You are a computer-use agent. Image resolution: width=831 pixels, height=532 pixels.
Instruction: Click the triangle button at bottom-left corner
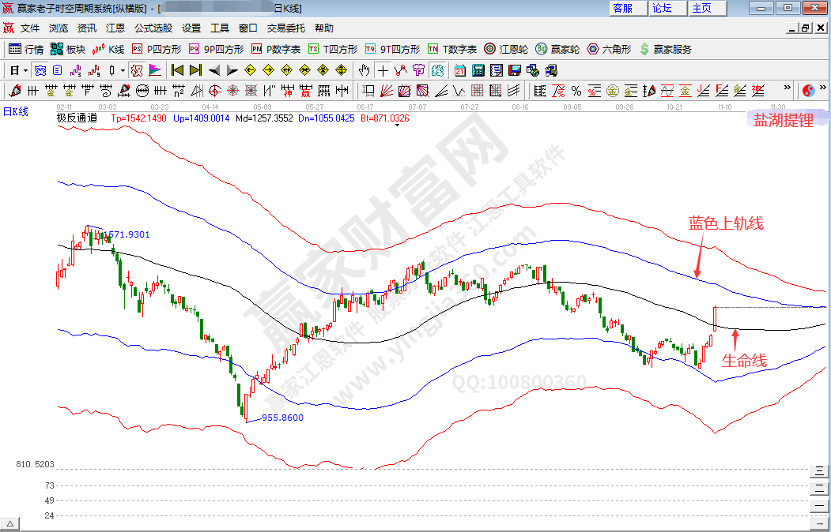point(10,524)
